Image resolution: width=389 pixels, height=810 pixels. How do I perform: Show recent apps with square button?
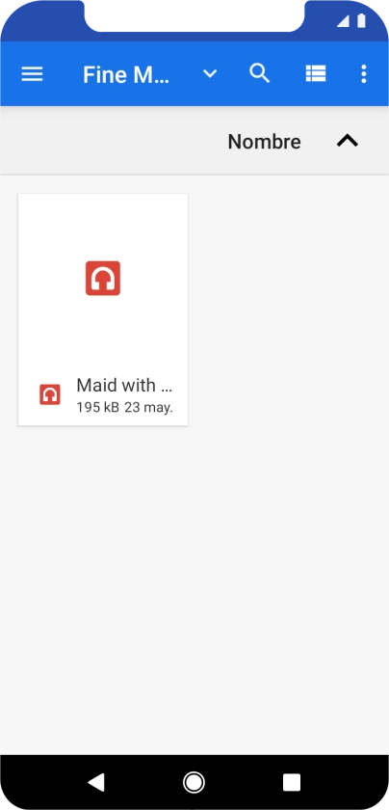pyautogui.click(x=292, y=782)
